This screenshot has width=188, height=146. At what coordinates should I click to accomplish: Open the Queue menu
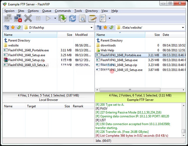[x=47, y=11]
